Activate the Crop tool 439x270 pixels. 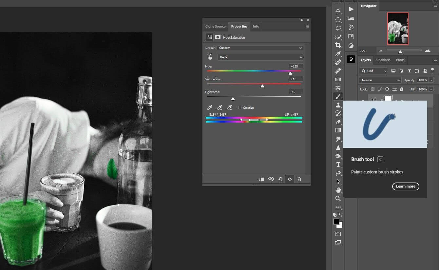(x=338, y=45)
